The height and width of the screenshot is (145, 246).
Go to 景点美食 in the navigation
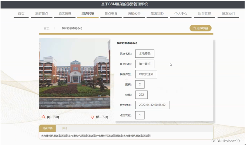coord(111,14)
